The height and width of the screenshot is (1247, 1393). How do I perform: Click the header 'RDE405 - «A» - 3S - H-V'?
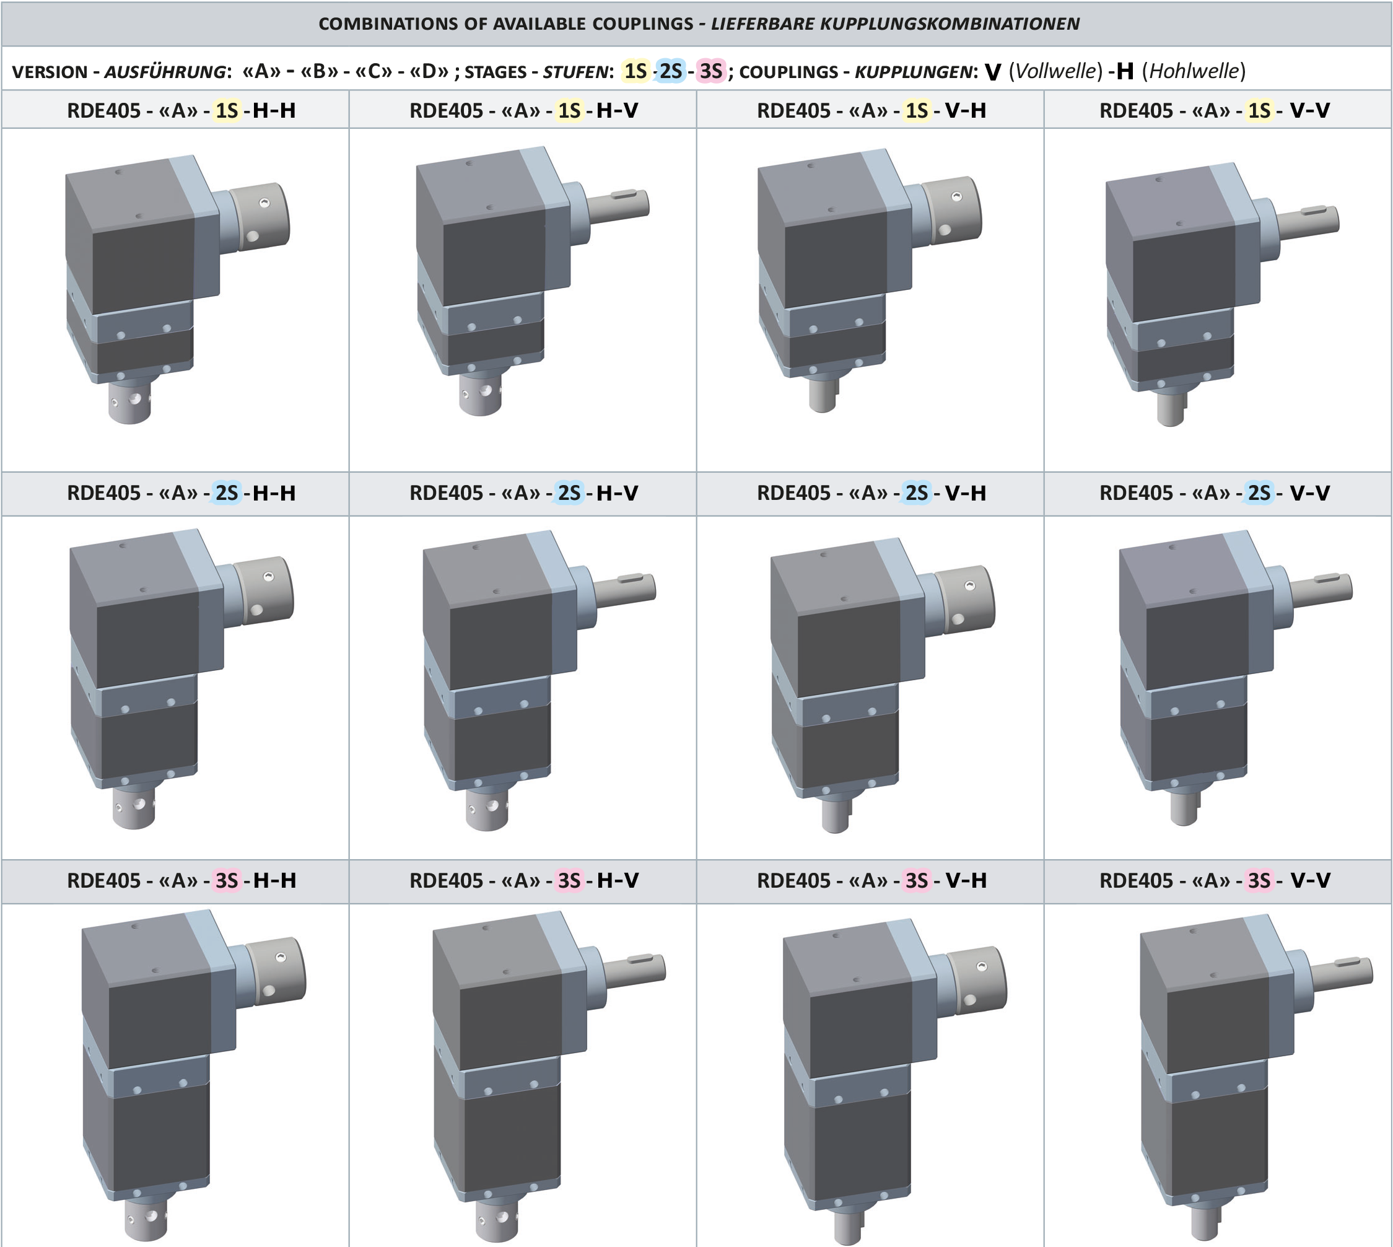tap(524, 880)
